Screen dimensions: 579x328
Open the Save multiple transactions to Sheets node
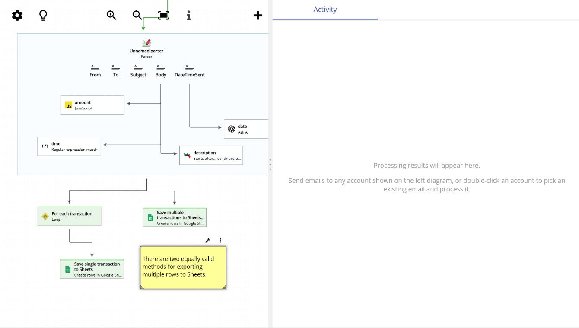coord(175,217)
